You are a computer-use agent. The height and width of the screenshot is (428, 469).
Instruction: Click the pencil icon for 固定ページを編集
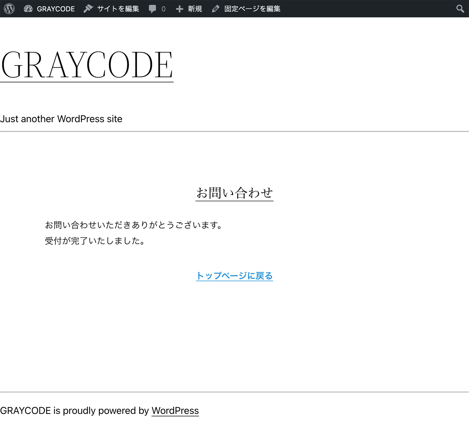click(x=215, y=9)
